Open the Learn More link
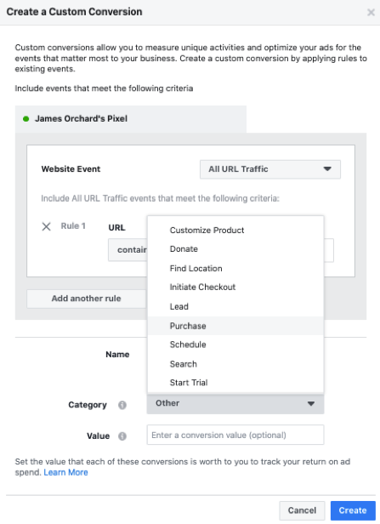Screen dimensions: 380x524 click(x=65, y=472)
